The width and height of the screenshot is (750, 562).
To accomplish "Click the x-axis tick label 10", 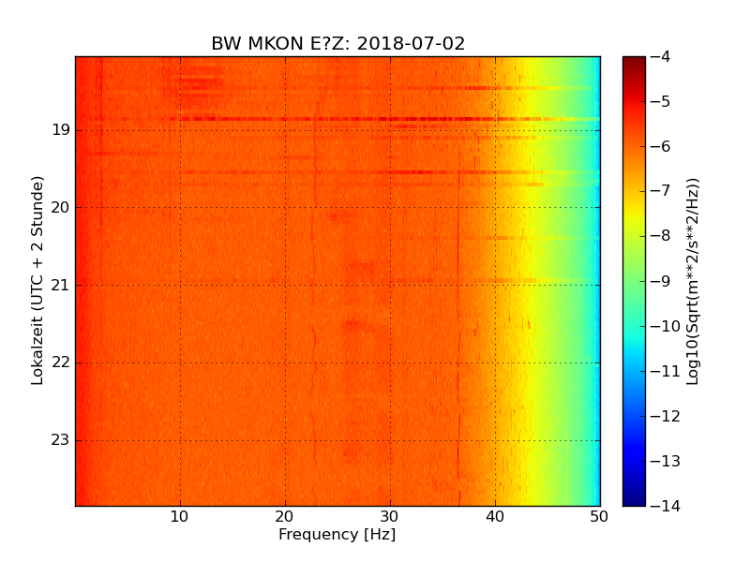I will [x=179, y=517].
